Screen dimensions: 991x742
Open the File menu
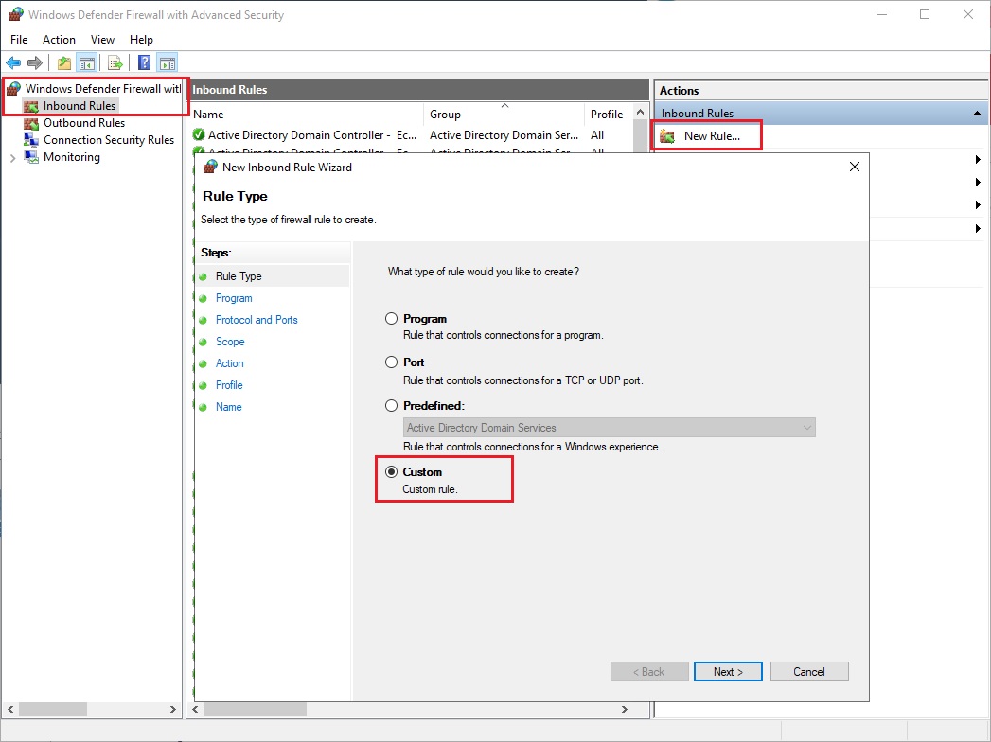click(x=19, y=39)
